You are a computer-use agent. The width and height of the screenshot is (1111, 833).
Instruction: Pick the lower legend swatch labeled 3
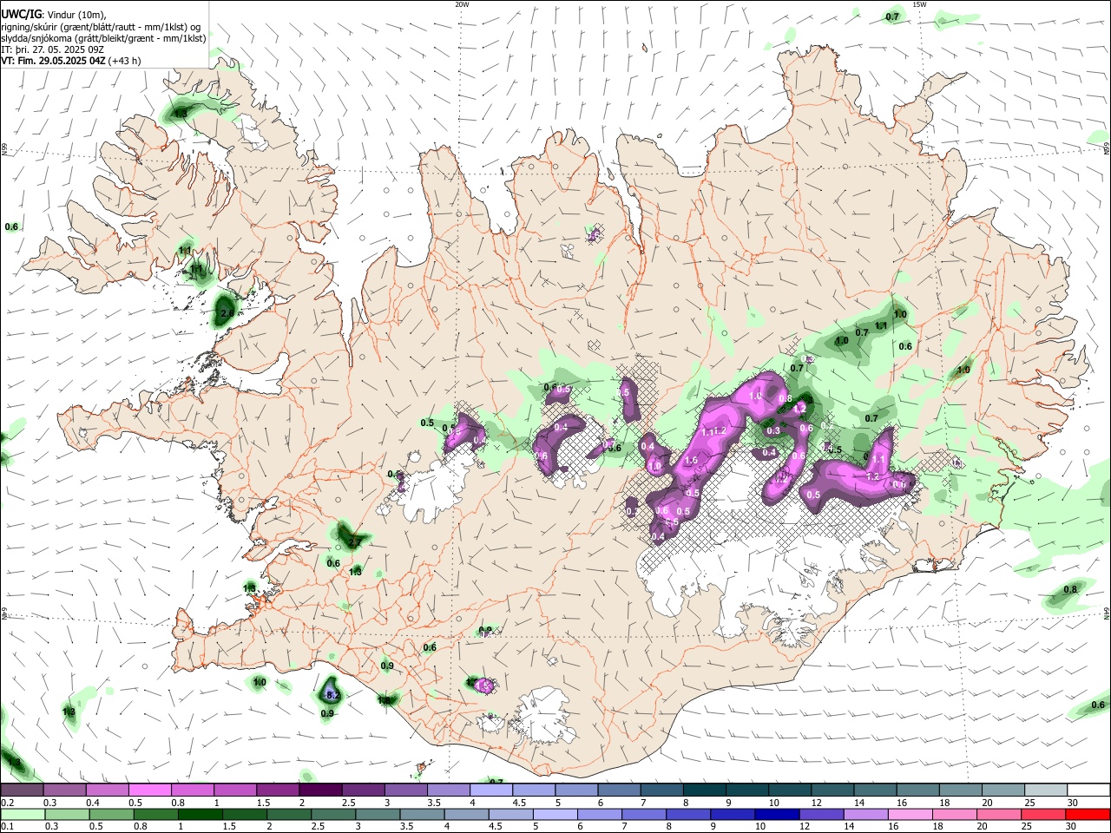pyautogui.click(x=378, y=814)
